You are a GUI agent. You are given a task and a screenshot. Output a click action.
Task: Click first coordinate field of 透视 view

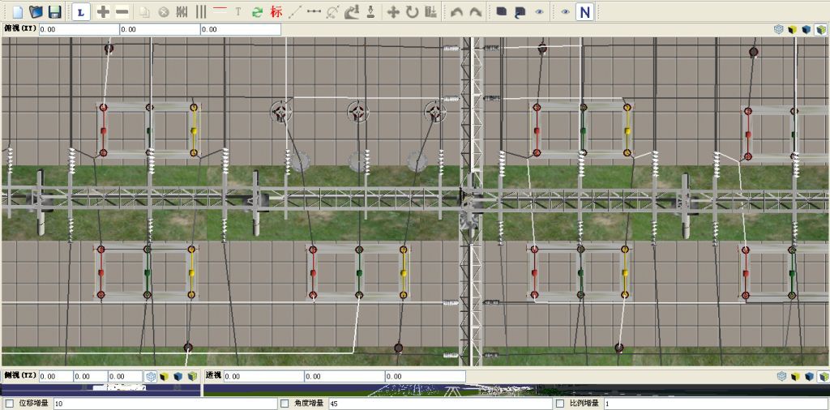tap(263, 377)
